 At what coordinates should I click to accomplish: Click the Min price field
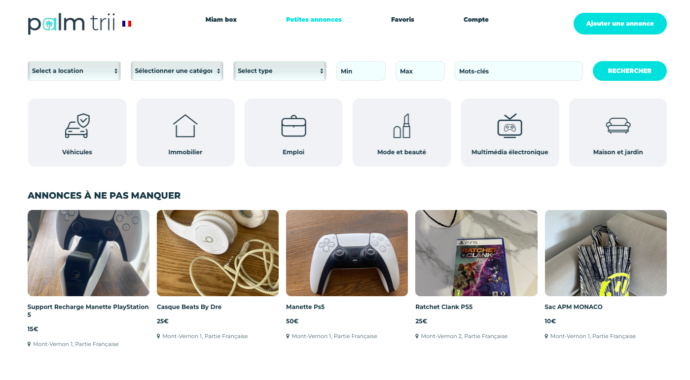point(361,71)
